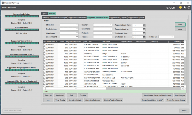Click the Unselect All button
This screenshot has height=115, width=192.
pos(60,95)
